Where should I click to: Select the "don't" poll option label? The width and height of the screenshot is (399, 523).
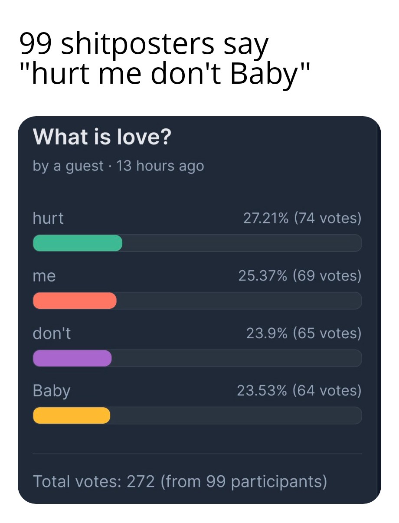point(52,333)
